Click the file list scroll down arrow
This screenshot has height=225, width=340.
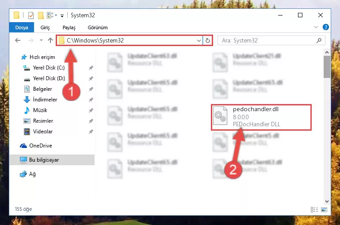pyautogui.click(x=327, y=202)
